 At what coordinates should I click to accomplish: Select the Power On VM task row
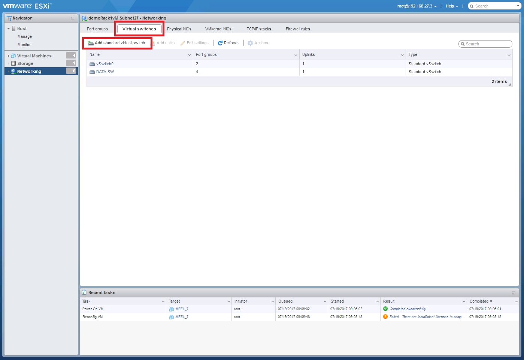[x=299, y=309]
